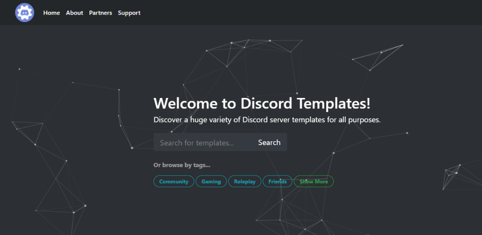Expand tags with Show More

(314, 181)
